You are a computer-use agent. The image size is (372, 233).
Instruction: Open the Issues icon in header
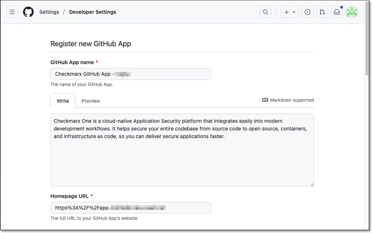coord(307,12)
